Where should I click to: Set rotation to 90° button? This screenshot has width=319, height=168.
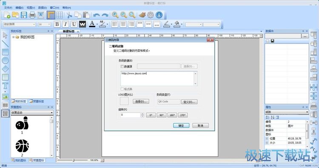(162, 115)
